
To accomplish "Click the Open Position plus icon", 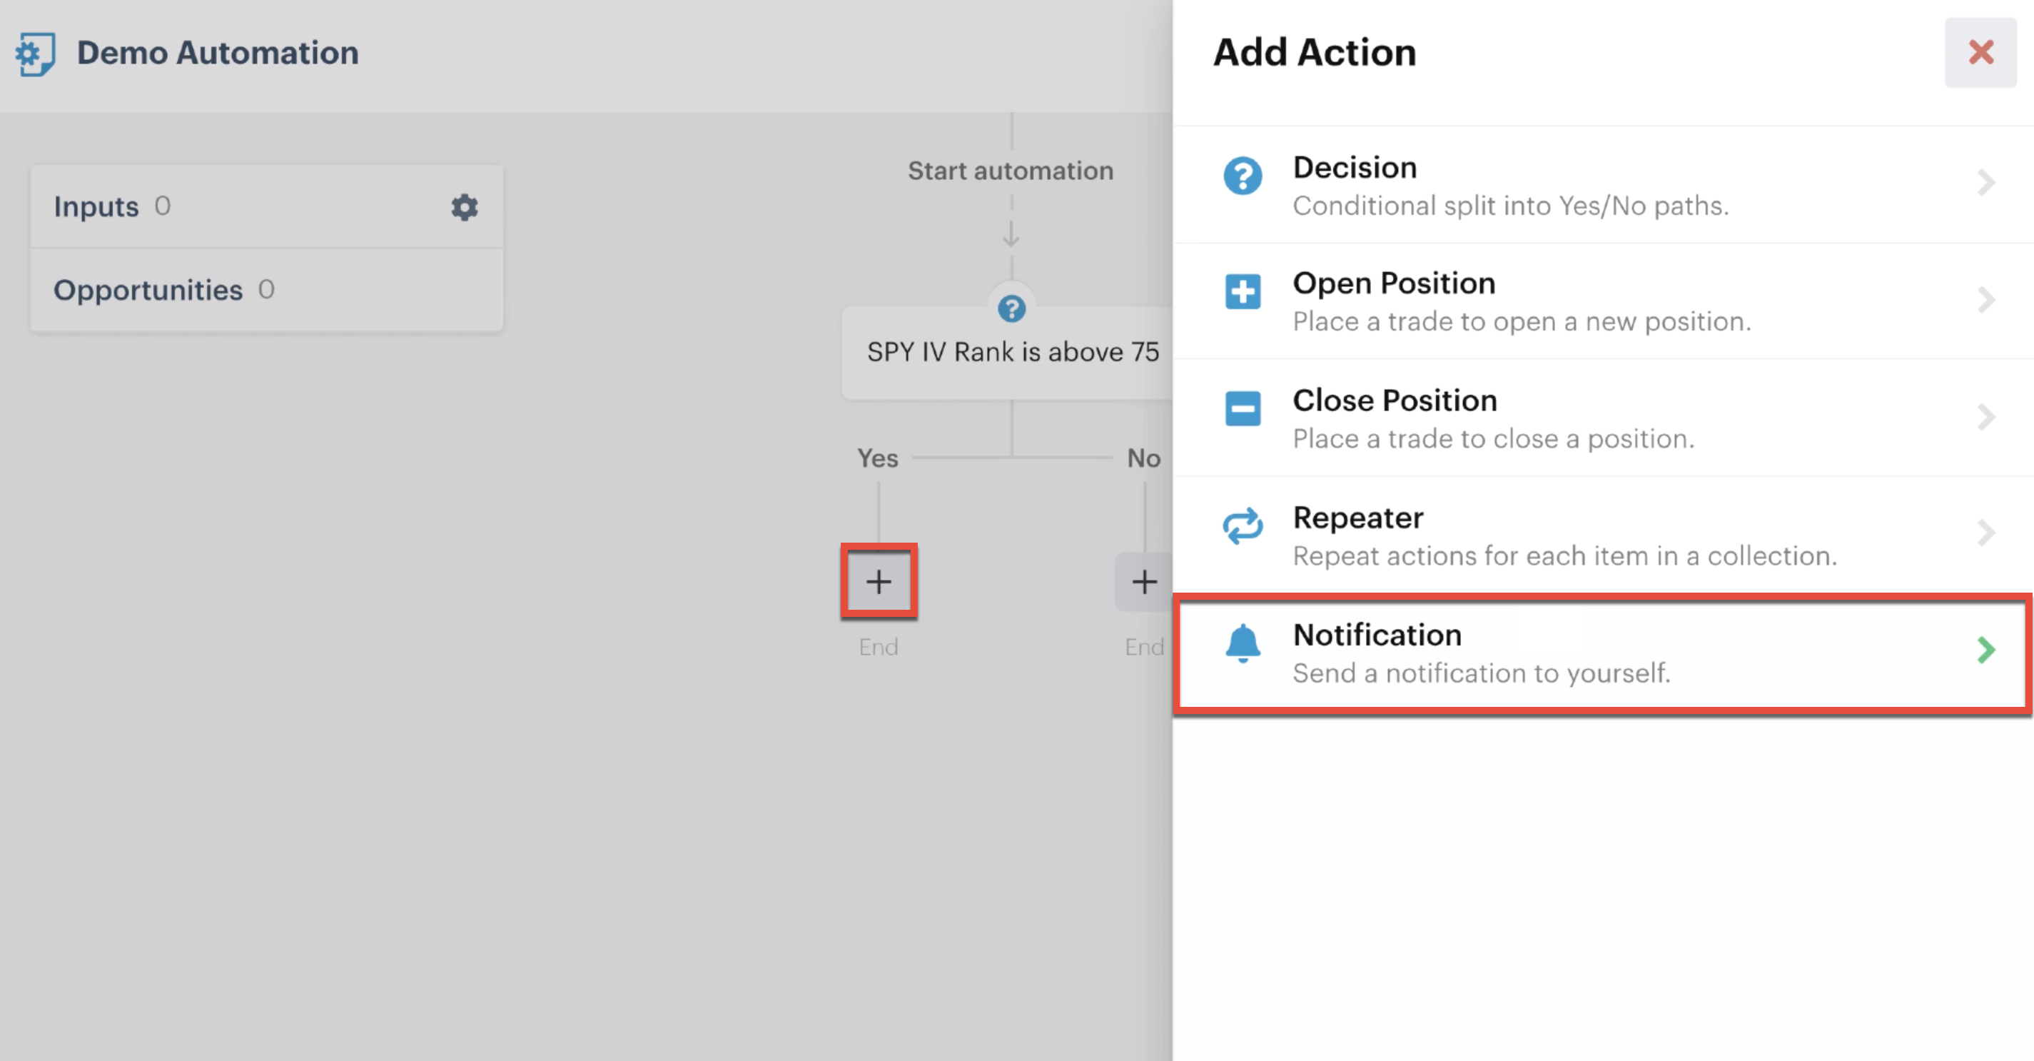I will coord(1243,291).
